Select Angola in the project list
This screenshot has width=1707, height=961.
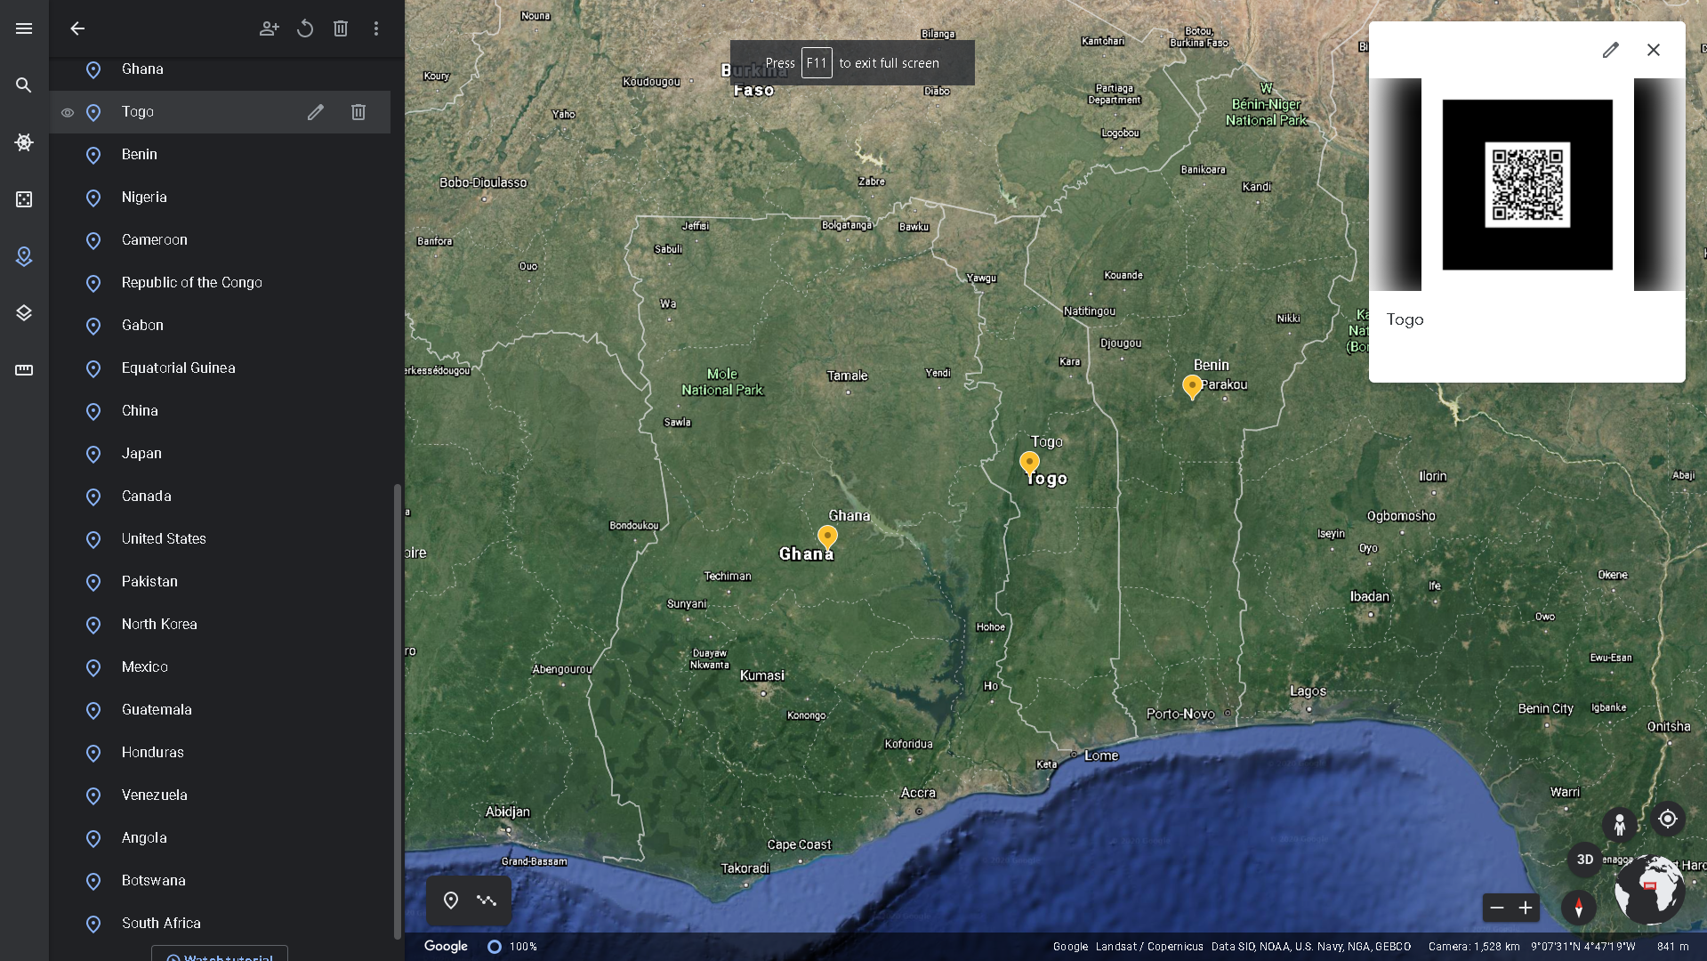(x=220, y=838)
